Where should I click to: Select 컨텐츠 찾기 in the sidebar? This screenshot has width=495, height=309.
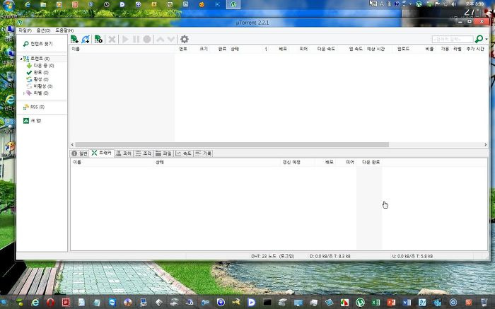(x=38, y=44)
